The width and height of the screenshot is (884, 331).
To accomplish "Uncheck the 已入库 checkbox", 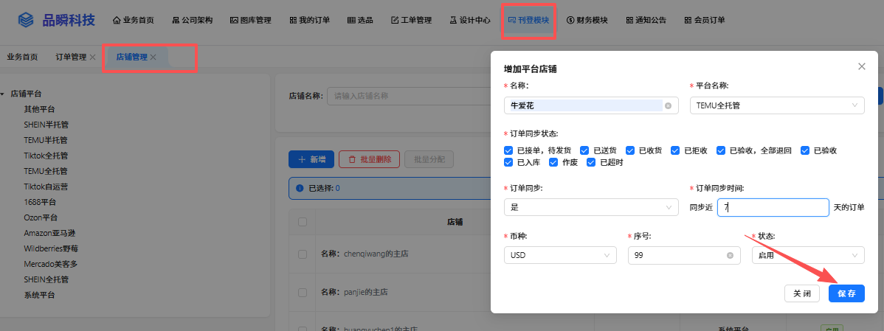I will click(x=508, y=162).
